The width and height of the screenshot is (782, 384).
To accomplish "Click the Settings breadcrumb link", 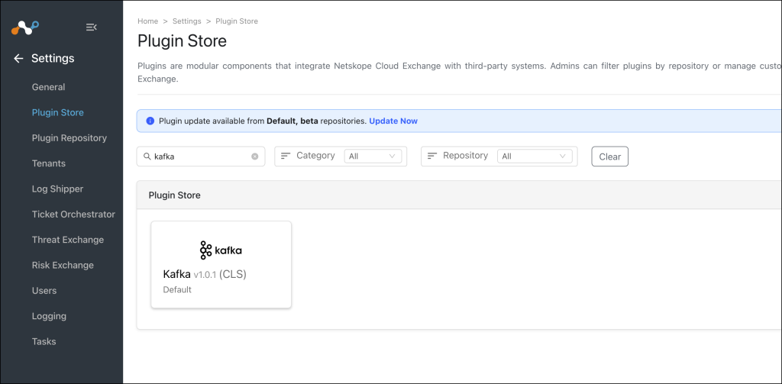I will (187, 21).
